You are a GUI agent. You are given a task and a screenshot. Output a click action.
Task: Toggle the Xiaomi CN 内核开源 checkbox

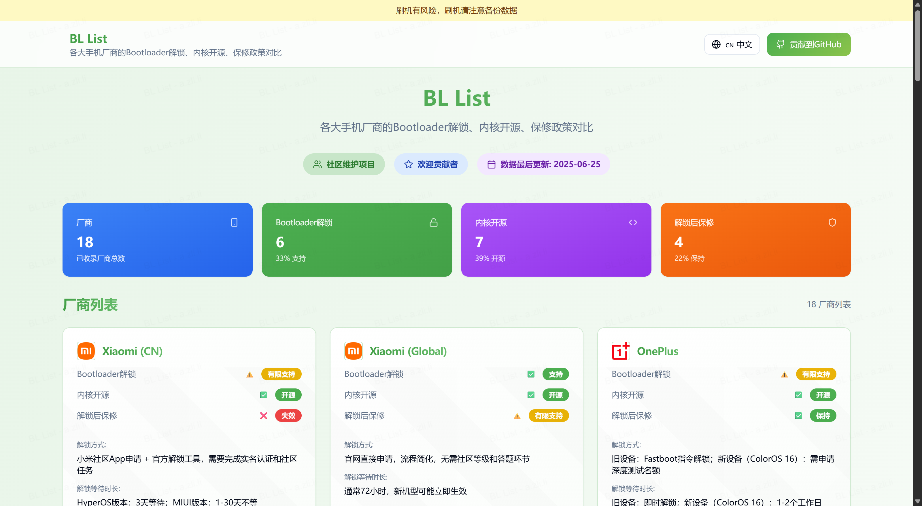264,395
